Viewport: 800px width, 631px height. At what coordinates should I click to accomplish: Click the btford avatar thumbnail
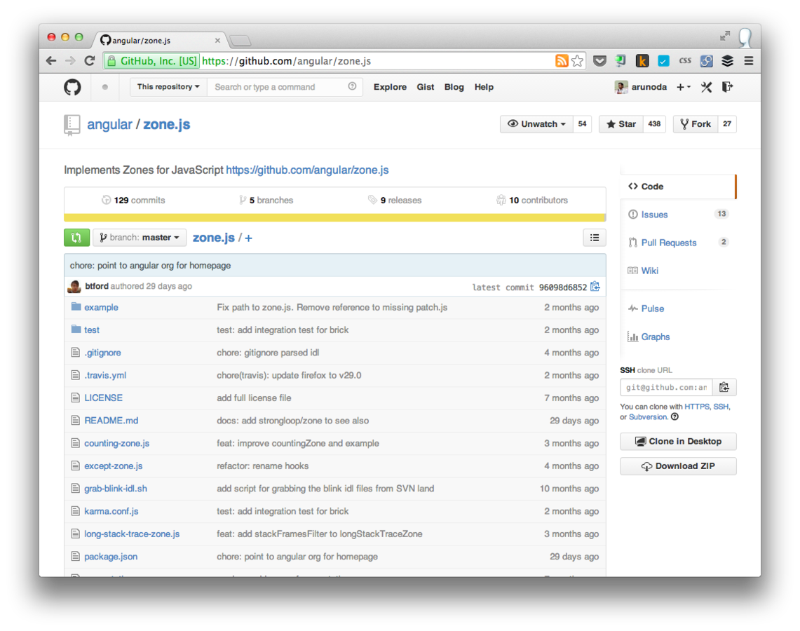point(74,287)
